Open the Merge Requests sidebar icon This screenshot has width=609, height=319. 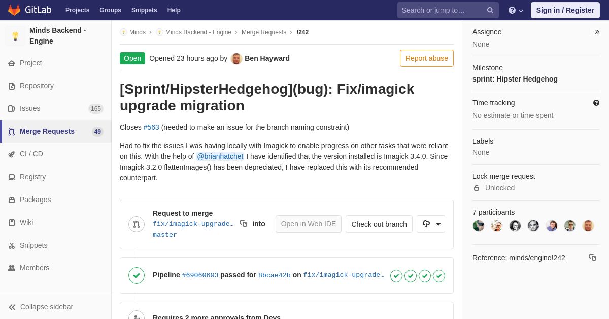[12, 132]
